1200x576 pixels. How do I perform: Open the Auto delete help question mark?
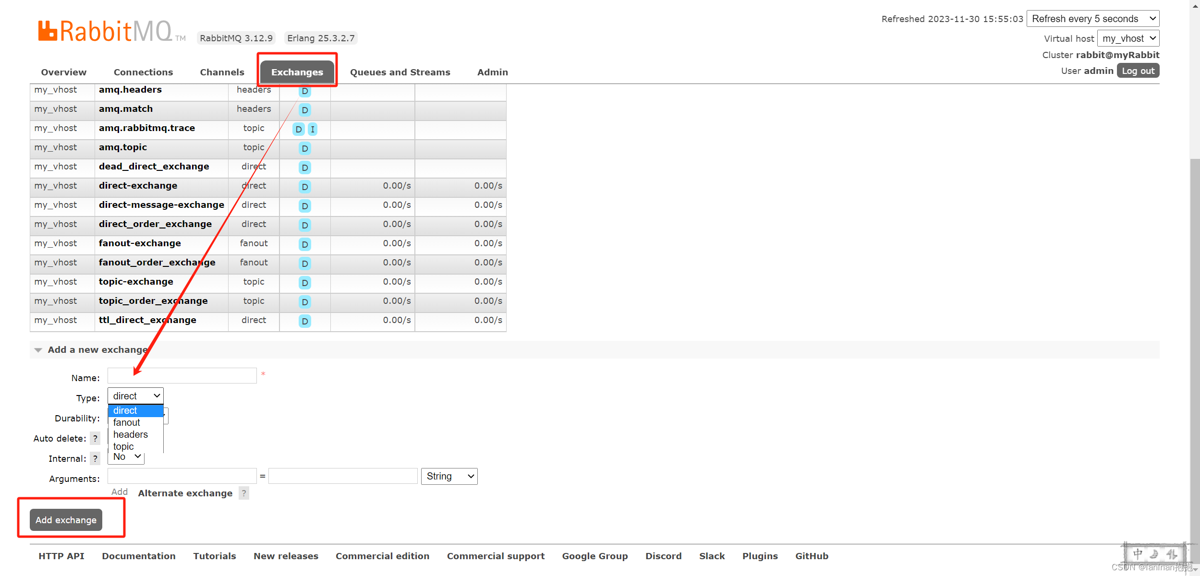click(95, 438)
